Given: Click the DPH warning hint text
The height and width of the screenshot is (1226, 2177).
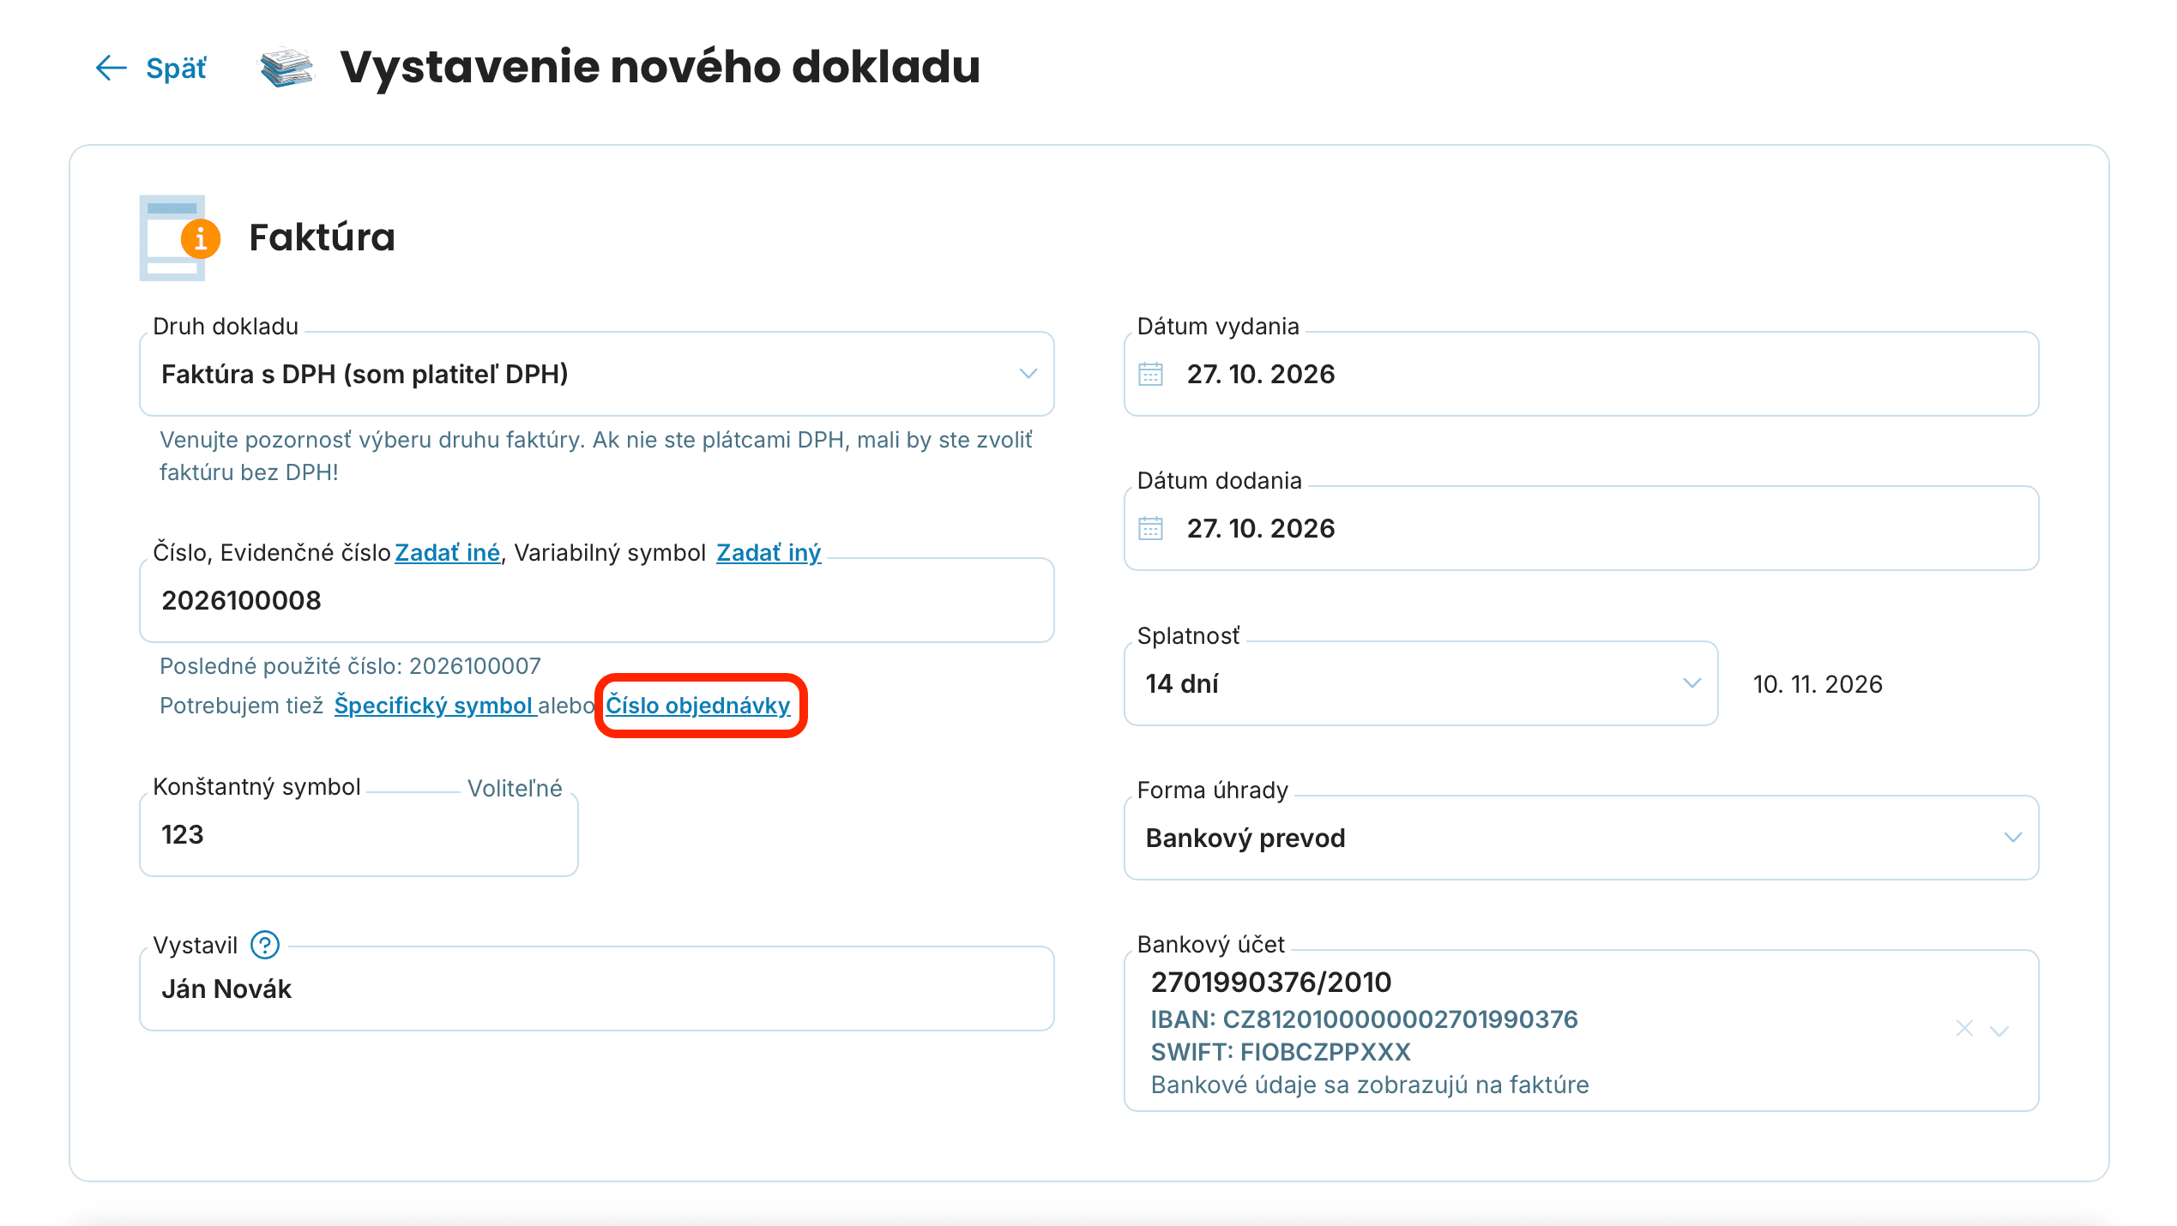Looking at the screenshot, I should tap(596, 456).
